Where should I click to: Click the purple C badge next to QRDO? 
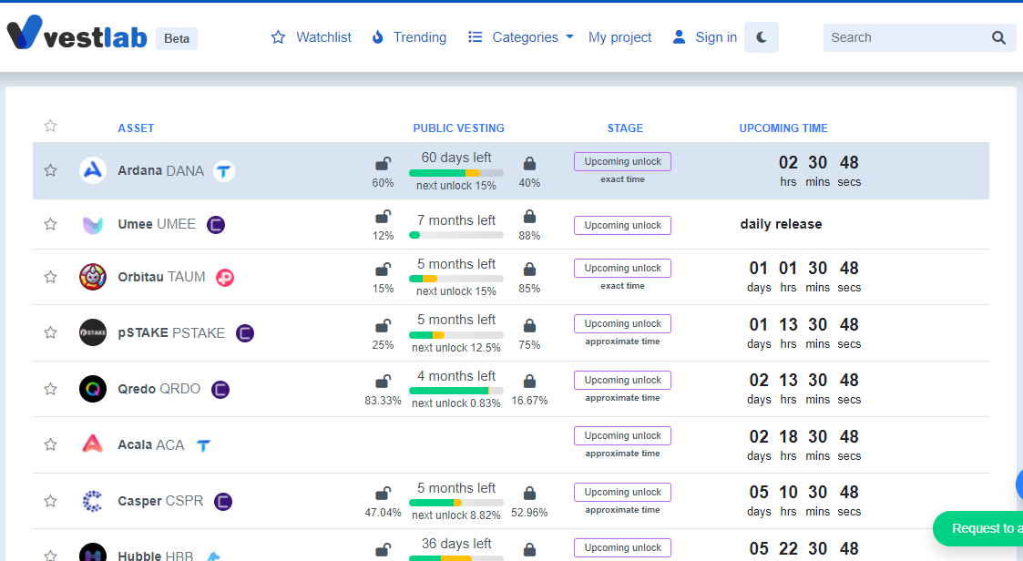pyautogui.click(x=220, y=390)
